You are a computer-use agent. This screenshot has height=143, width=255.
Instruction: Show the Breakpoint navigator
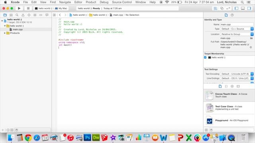click(41, 15)
